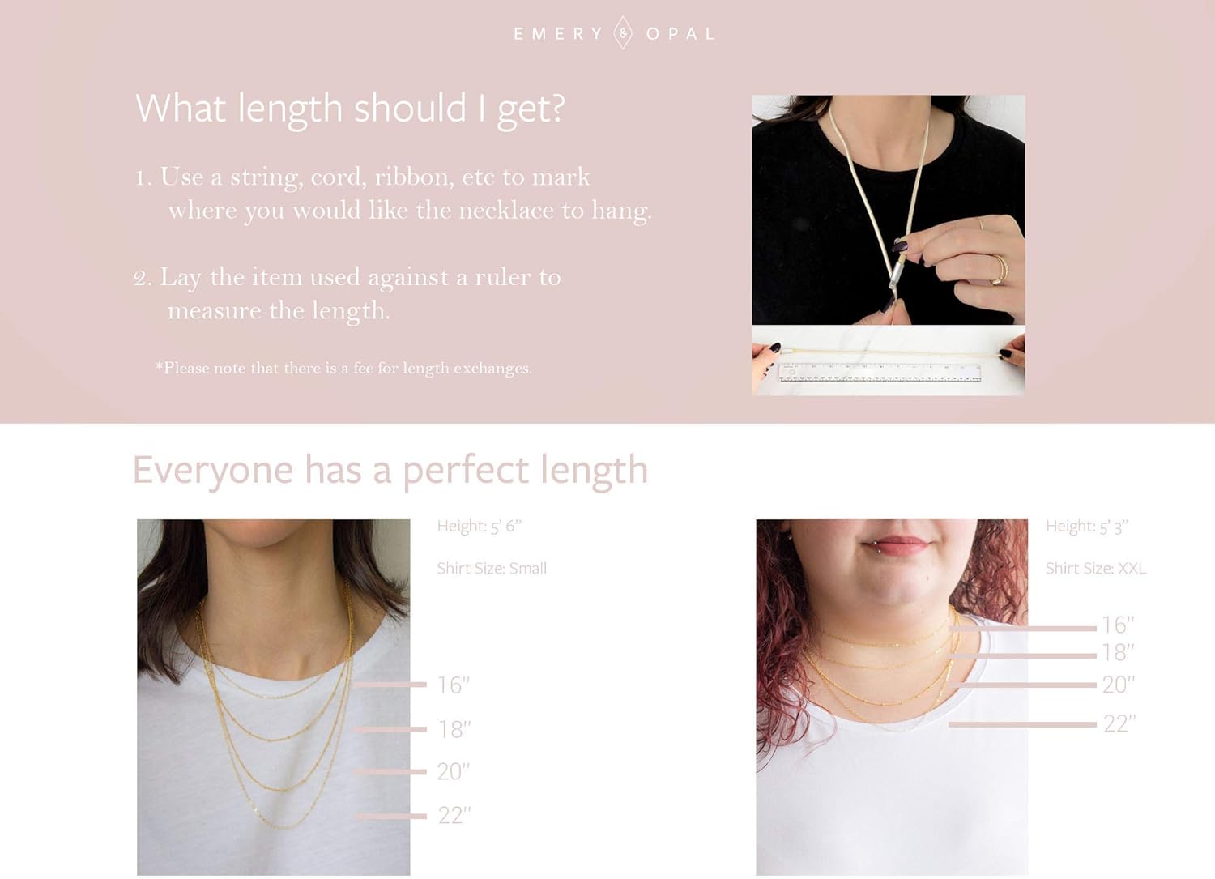Open the left model's layered necklace photo

[x=274, y=697]
